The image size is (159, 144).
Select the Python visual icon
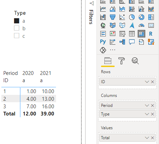pyautogui.click(x=103, y=42)
